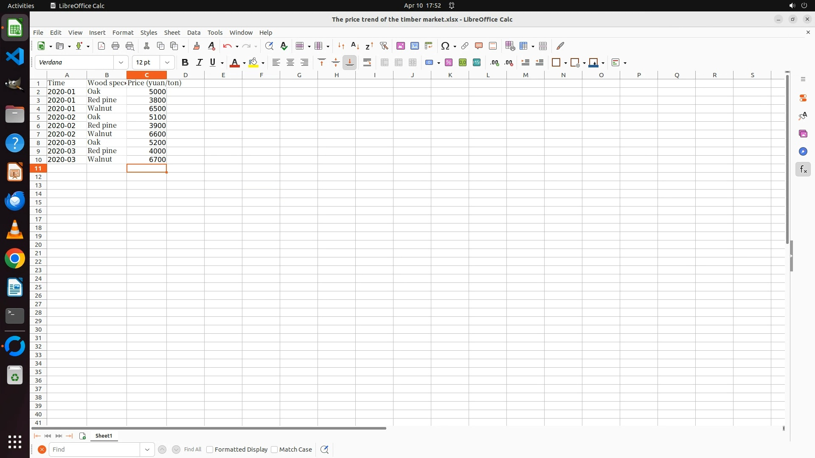This screenshot has width=815, height=458.
Task: Expand the font name dropdown
Action: click(121, 62)
